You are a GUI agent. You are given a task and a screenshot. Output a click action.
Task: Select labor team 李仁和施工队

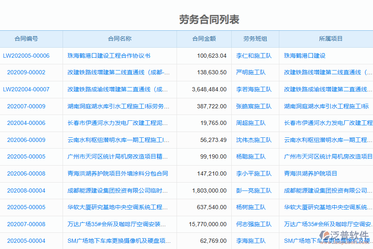[x=254, y=56]
